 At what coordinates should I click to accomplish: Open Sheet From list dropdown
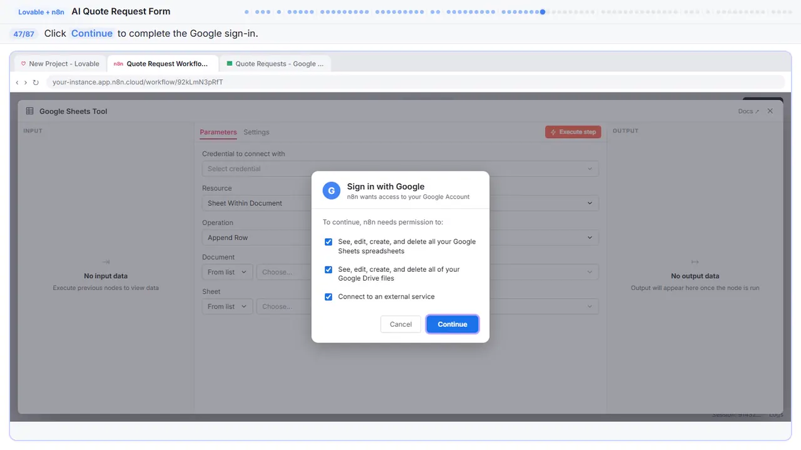tap(228, 306)
